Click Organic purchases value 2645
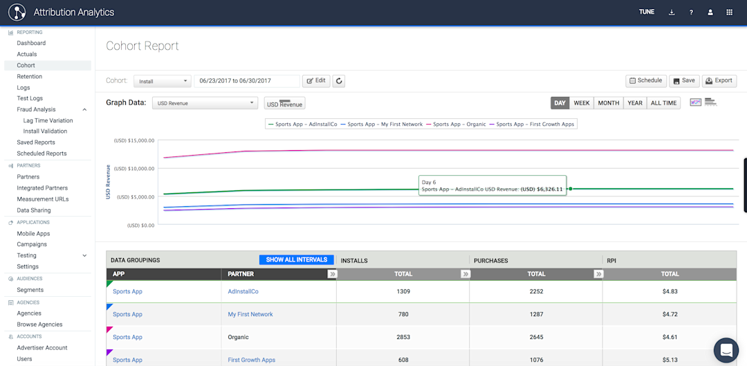 (536, 337)
